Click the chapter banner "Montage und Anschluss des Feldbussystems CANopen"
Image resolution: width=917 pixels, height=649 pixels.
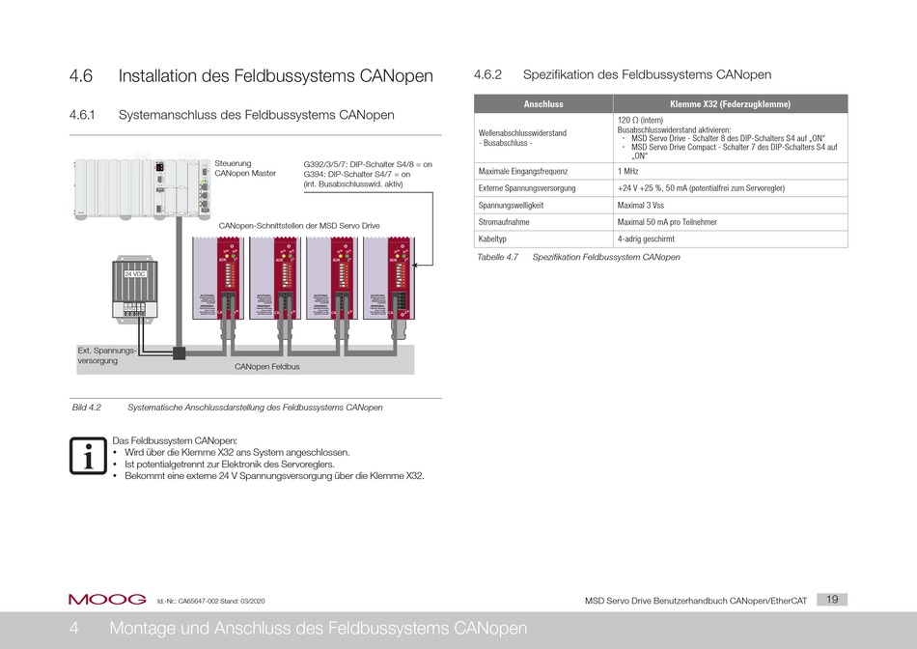point(319,628)
